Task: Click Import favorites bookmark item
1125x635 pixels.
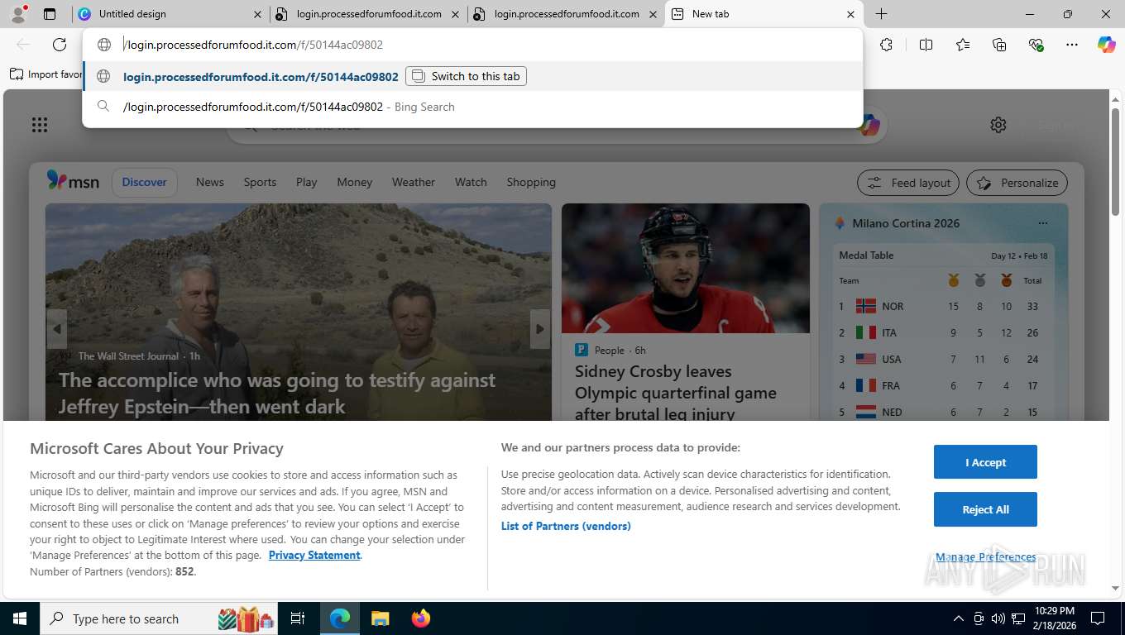Action: (x=46, y=74)
